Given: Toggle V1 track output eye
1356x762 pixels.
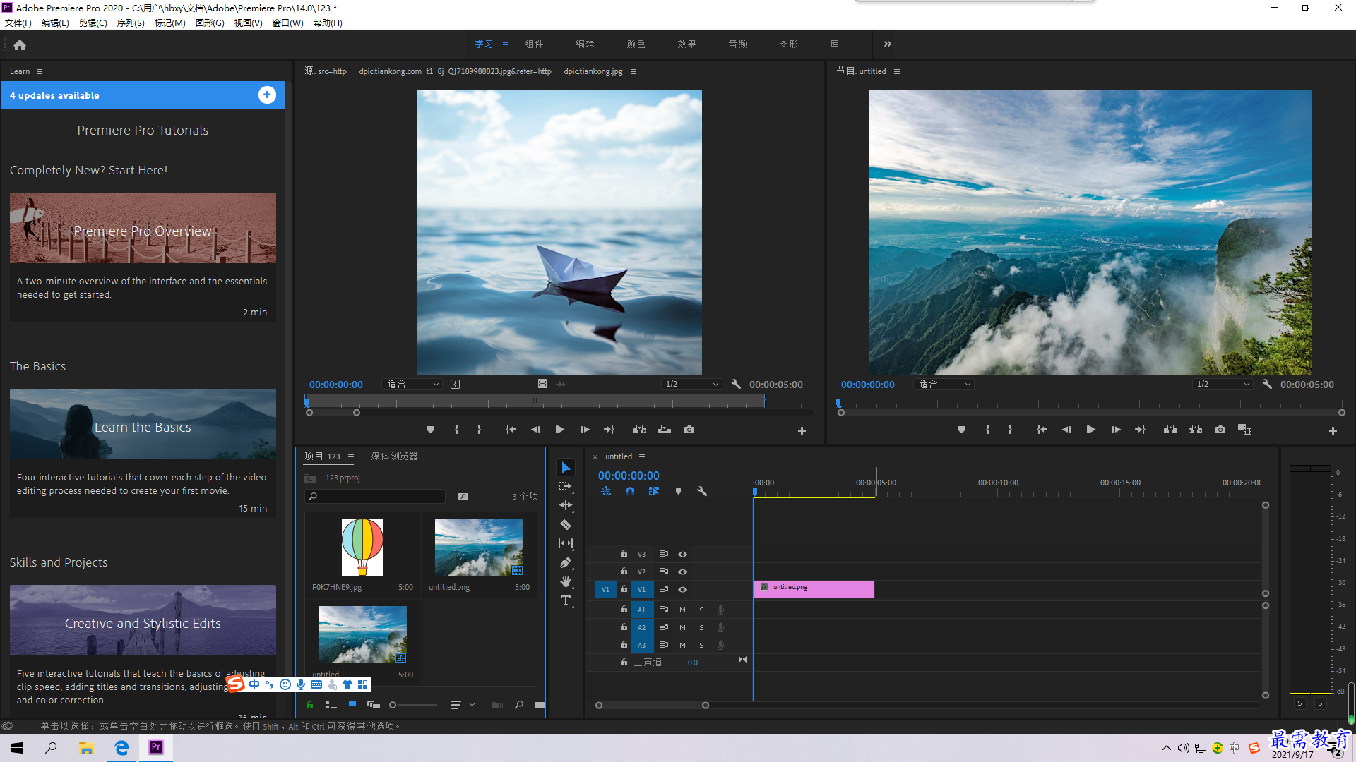Looking at the screenshot, I should pyautogui.click(x=682, y=589).
